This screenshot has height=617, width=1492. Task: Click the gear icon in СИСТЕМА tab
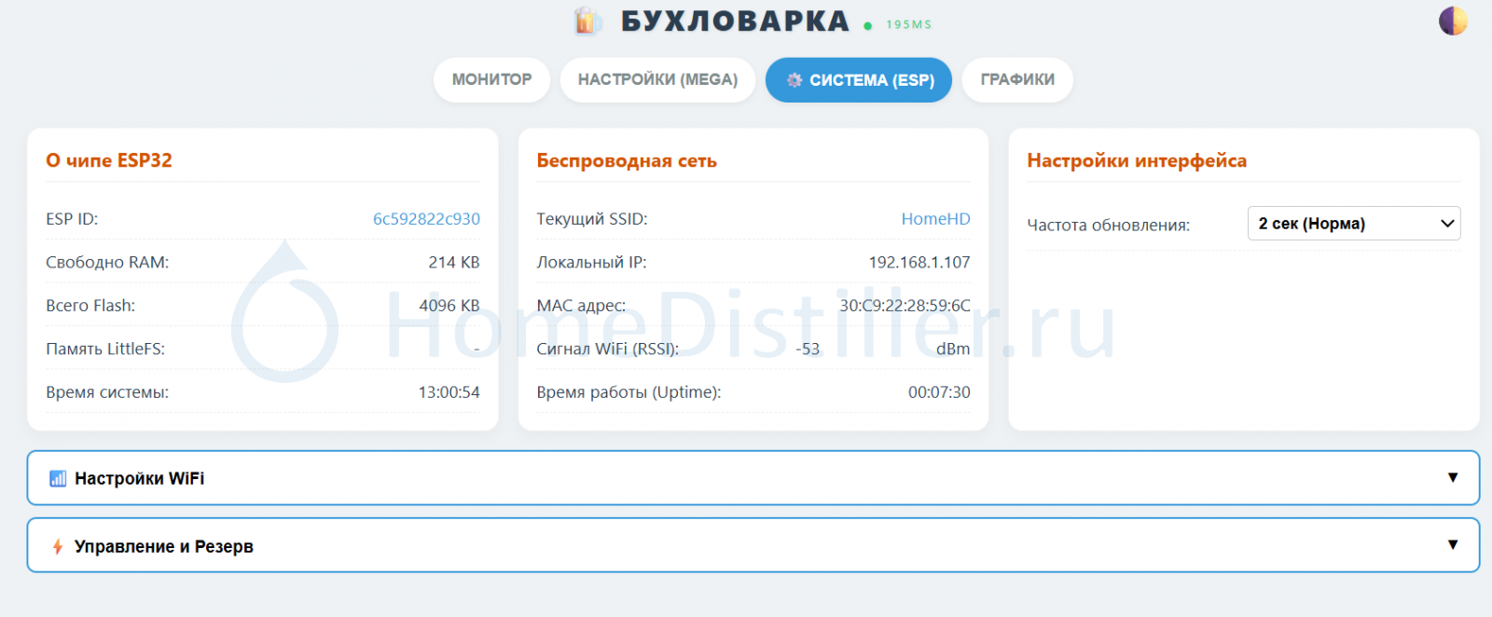point(794,80)
